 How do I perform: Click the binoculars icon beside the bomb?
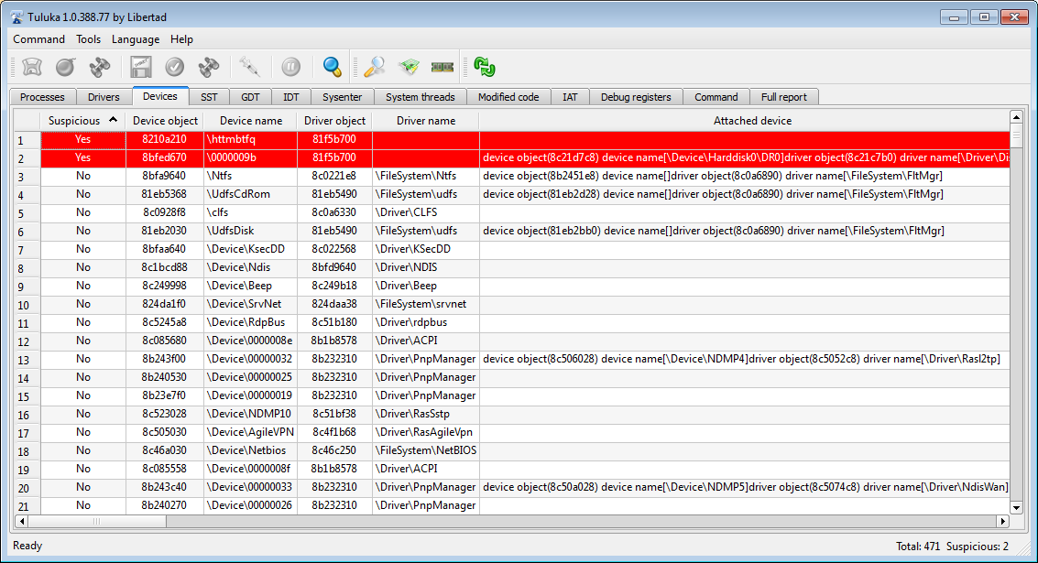coord(100,67)
